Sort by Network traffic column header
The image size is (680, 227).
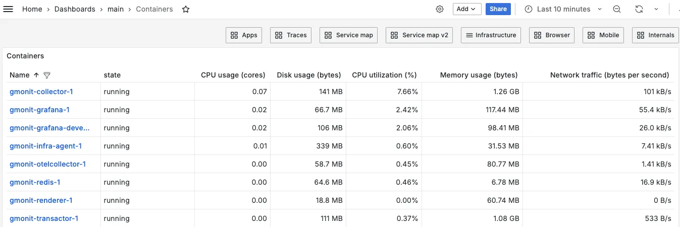click(x=609, y=75)
